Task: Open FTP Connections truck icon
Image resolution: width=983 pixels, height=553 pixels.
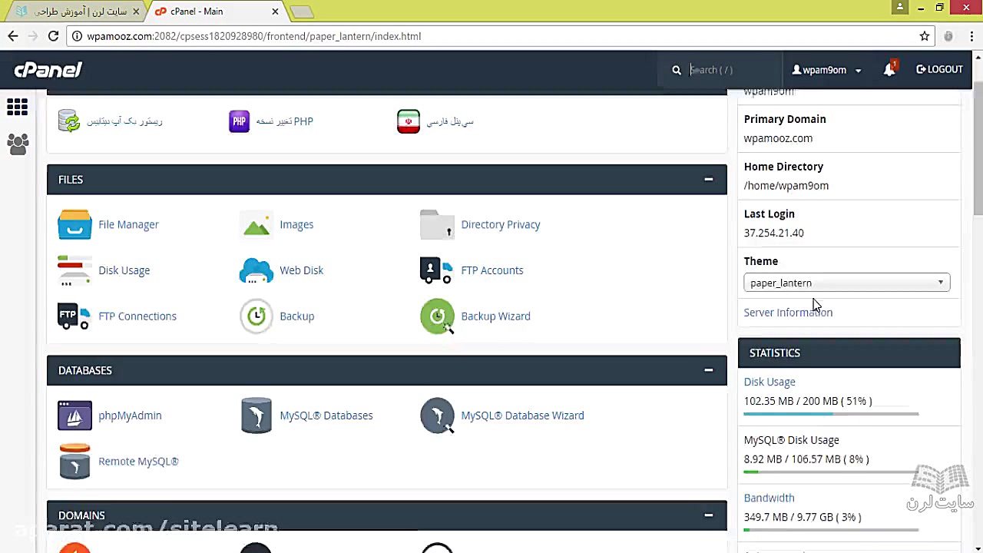Action: [x=74, y=316]
